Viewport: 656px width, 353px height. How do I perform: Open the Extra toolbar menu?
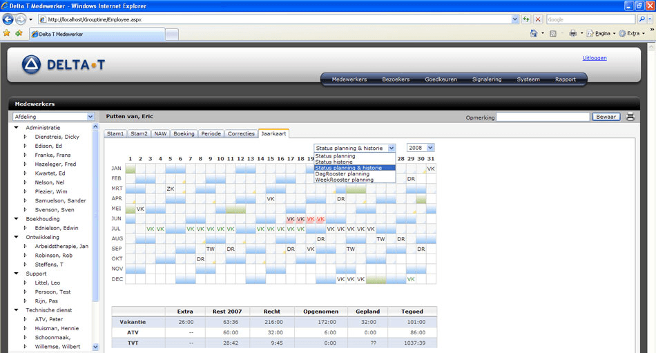(632, 33)
